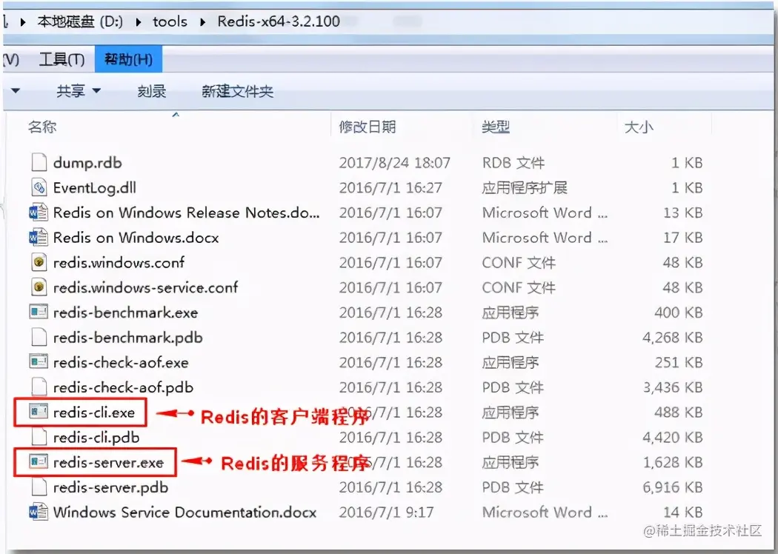This screenshot has height=554, width=778.
Task: Click Word icon of Redis on Windows.docx
Action: tap(39, 238)
